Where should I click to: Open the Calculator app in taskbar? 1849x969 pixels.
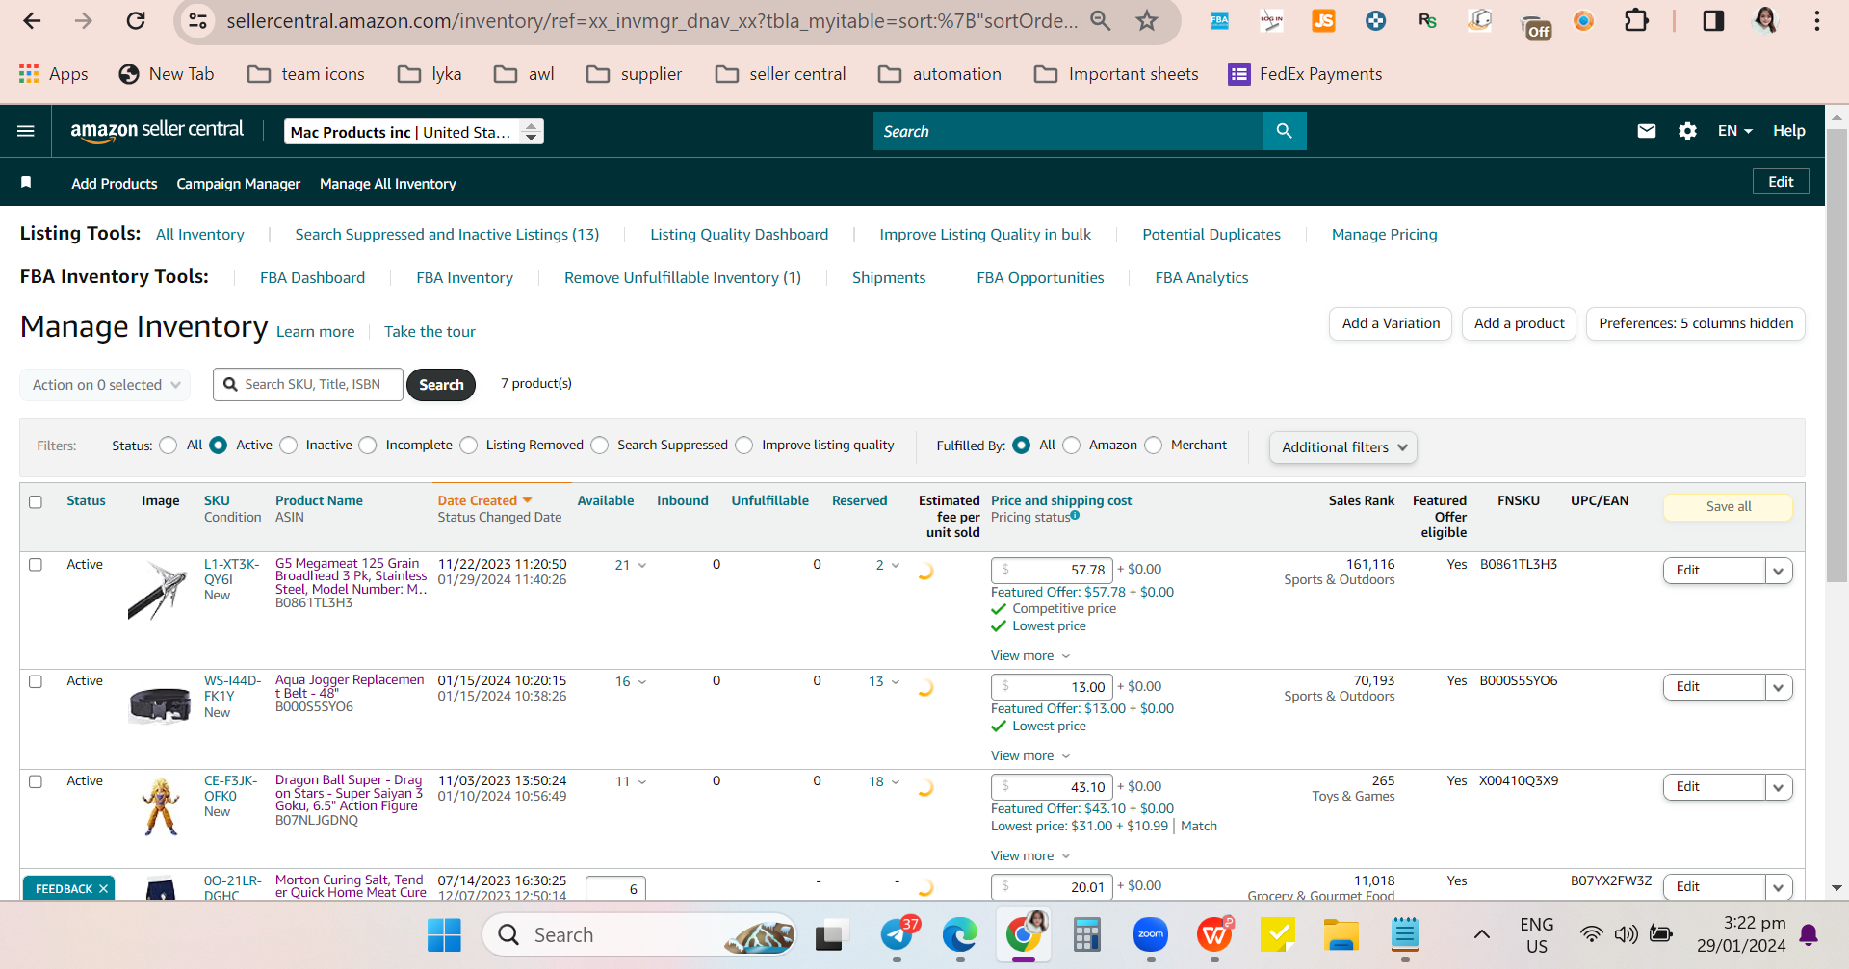coord(1087,934)
